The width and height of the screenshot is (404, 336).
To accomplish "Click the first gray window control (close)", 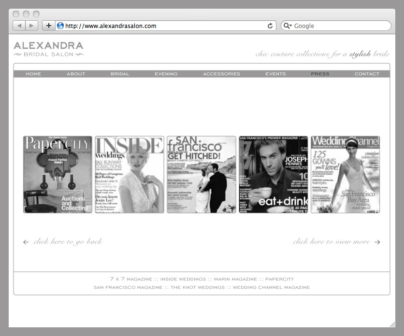I will (x=16, y=14).
